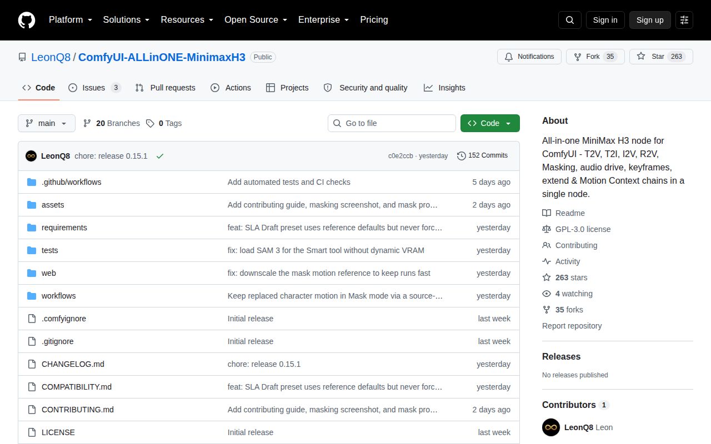Viewport: 711px width, 444px height.
Task: Click the green commit status checkmark
Action: 160,156
